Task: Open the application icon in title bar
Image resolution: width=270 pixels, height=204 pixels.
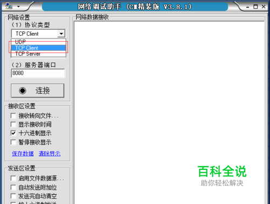Action: [x=9, y=6]
